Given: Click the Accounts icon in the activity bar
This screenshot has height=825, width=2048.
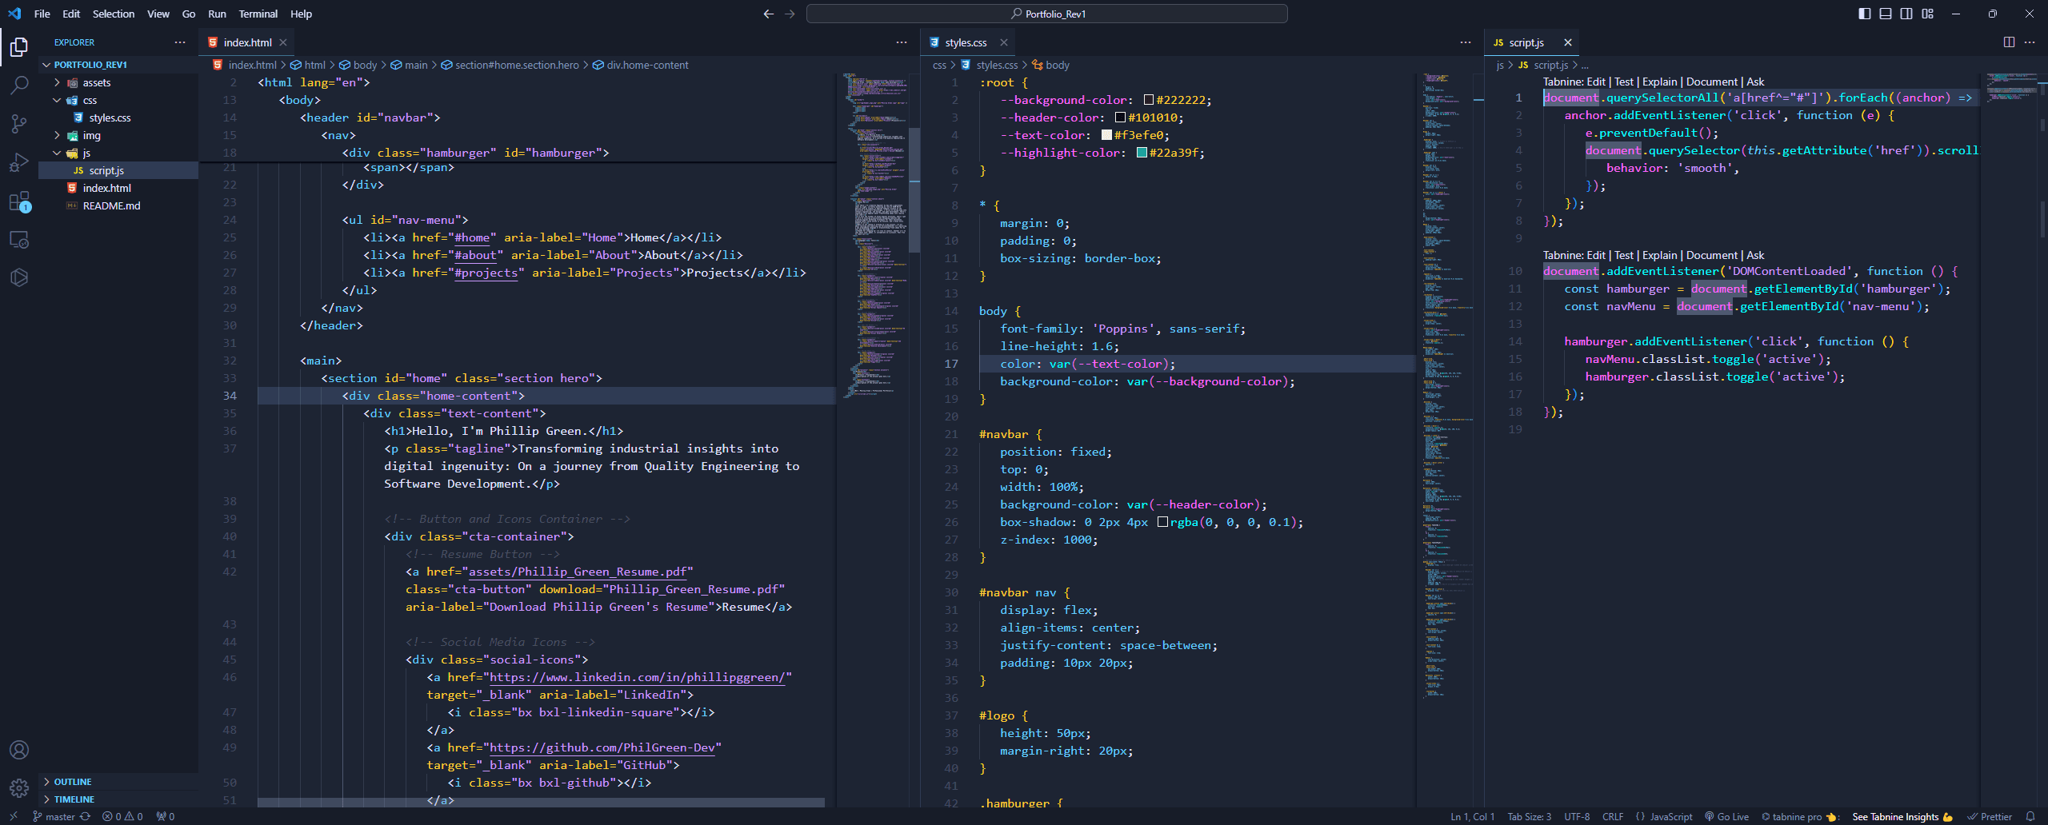Looking at the screenshot, I should pyautogui.click(x=19, y=749).
